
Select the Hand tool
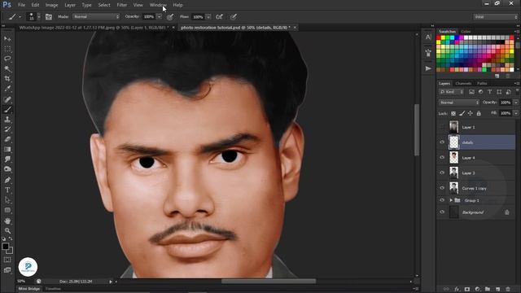point(7,221)
